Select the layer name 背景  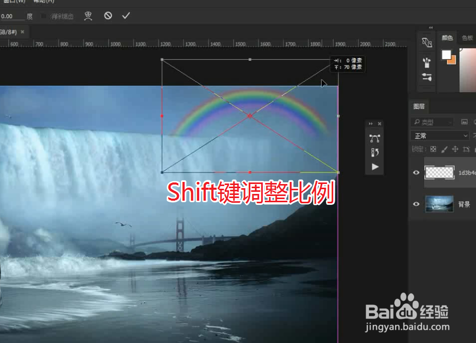(464, 204)
